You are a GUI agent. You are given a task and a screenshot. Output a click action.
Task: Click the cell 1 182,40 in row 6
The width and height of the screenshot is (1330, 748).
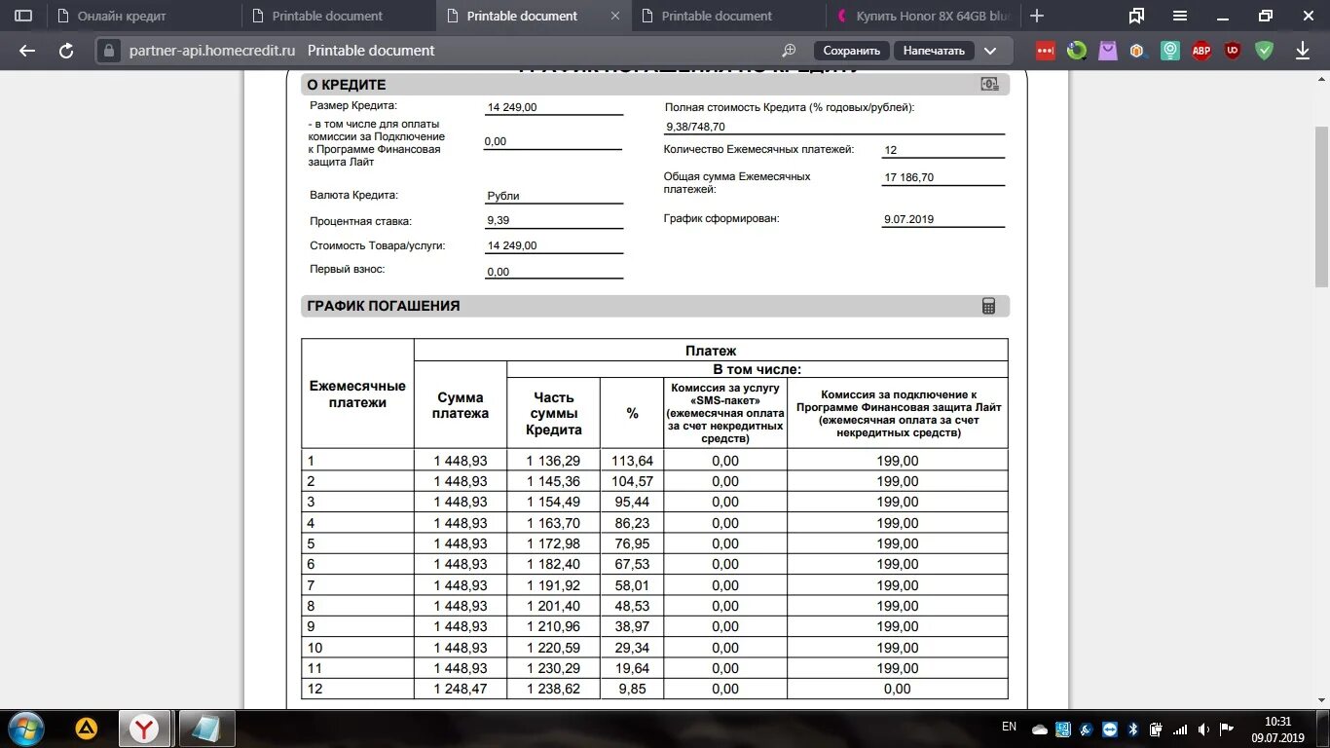(x=554, y=564)
